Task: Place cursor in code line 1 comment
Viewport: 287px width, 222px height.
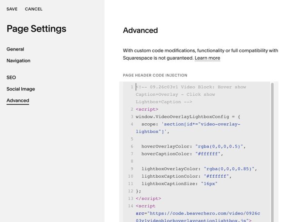Action: pos(191,94)
